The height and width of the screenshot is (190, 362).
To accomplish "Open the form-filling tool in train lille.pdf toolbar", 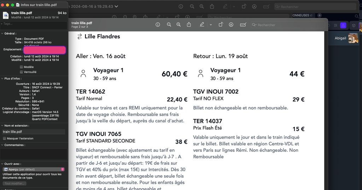I will [243, 25].
